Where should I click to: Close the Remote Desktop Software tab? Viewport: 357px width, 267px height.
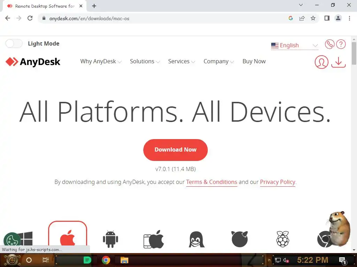tap(81, 6)
